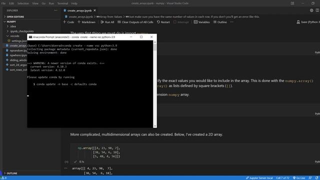Select create_arrays notebook in file tree

tap(16, 45)
